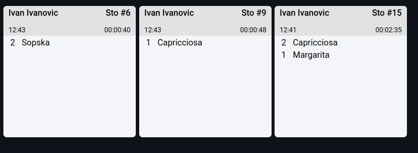Viewport: 418px width, 153px height.
Task: Click the 12:43 time on Sto #6 card
Action: [x=17, y=30]
